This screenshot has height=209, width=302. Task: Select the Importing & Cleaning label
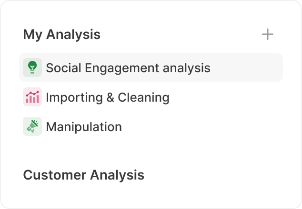click(x=107, y=97)
